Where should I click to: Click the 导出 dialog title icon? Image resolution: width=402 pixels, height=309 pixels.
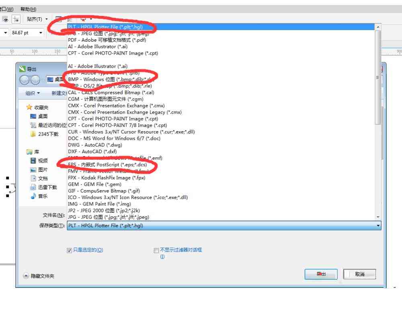tap(22, 69)
